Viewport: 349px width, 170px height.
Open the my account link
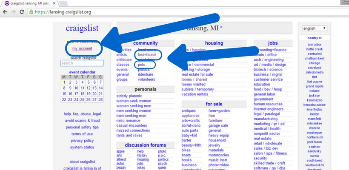(x=82, y=48)
